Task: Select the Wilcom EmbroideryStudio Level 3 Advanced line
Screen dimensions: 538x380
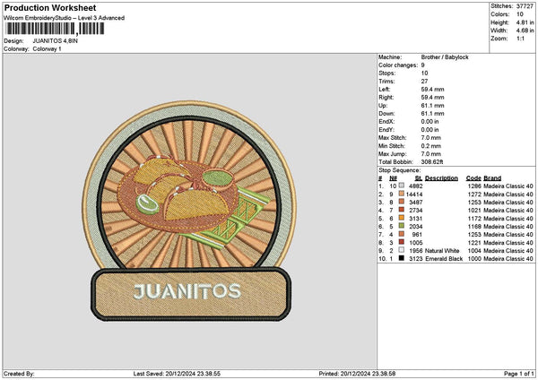Action: pos(65,18)
